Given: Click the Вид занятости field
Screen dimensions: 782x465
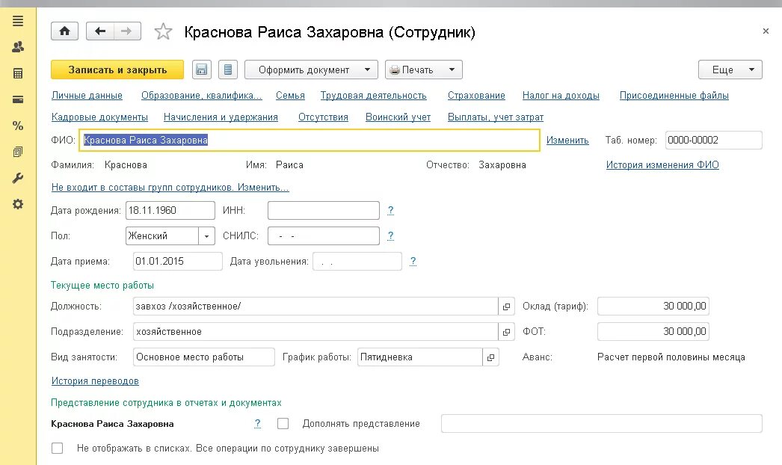Looking at the screenshot, I should [204, 357].
